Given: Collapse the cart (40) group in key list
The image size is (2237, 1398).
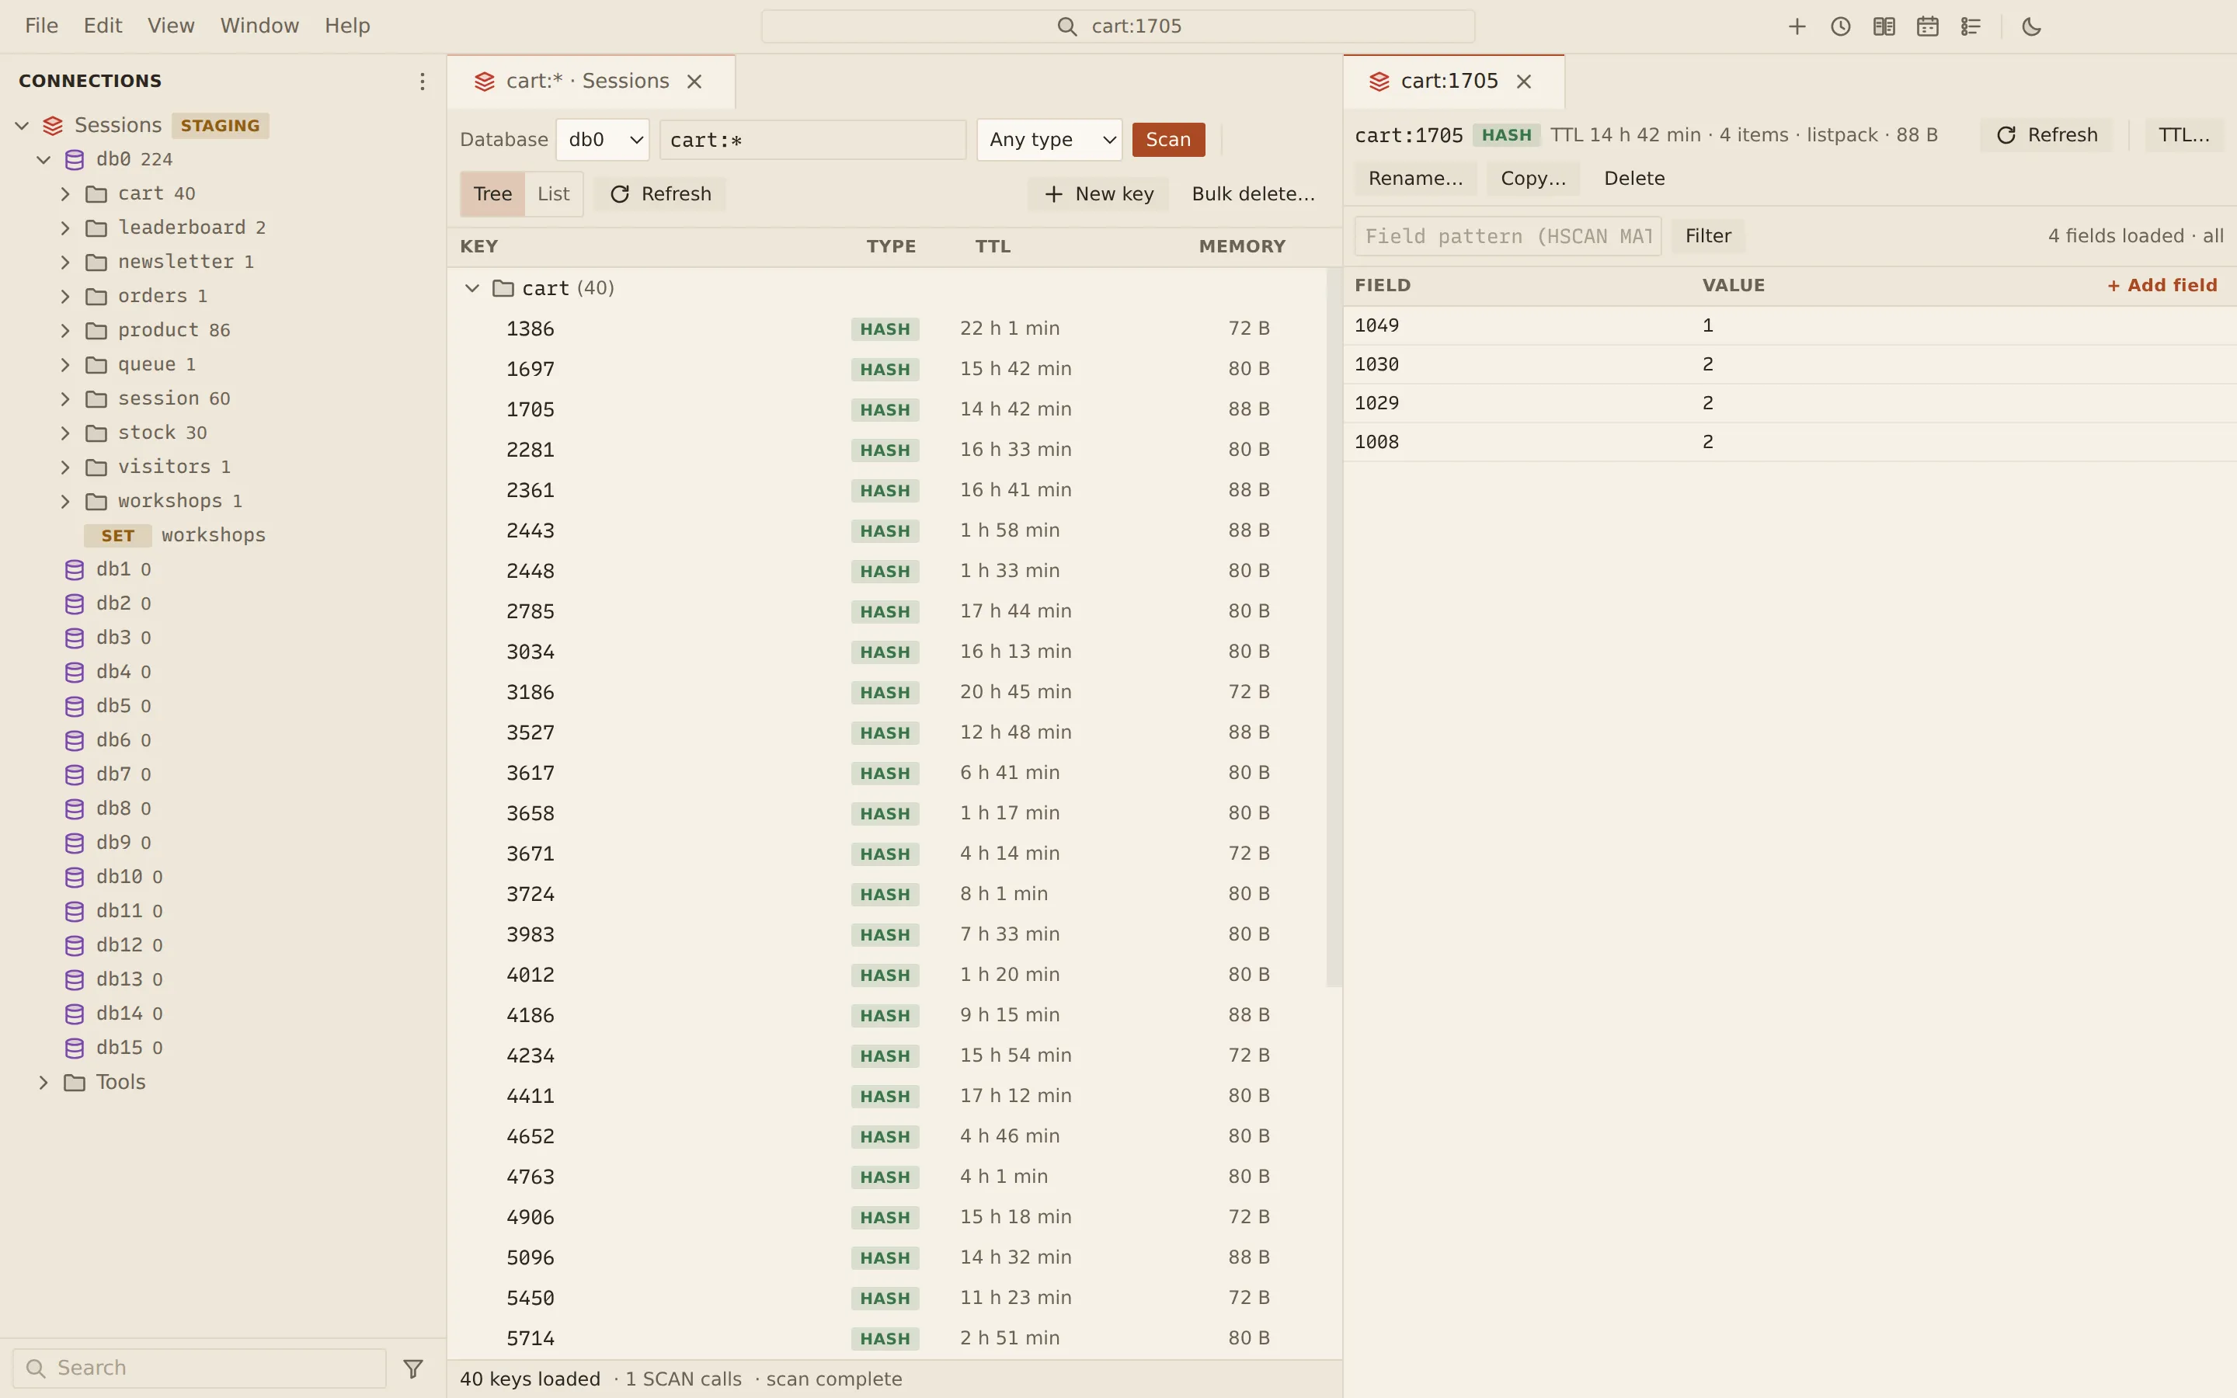Looking at the screenshot, I should pyautogui.click(x=472, y=288).
